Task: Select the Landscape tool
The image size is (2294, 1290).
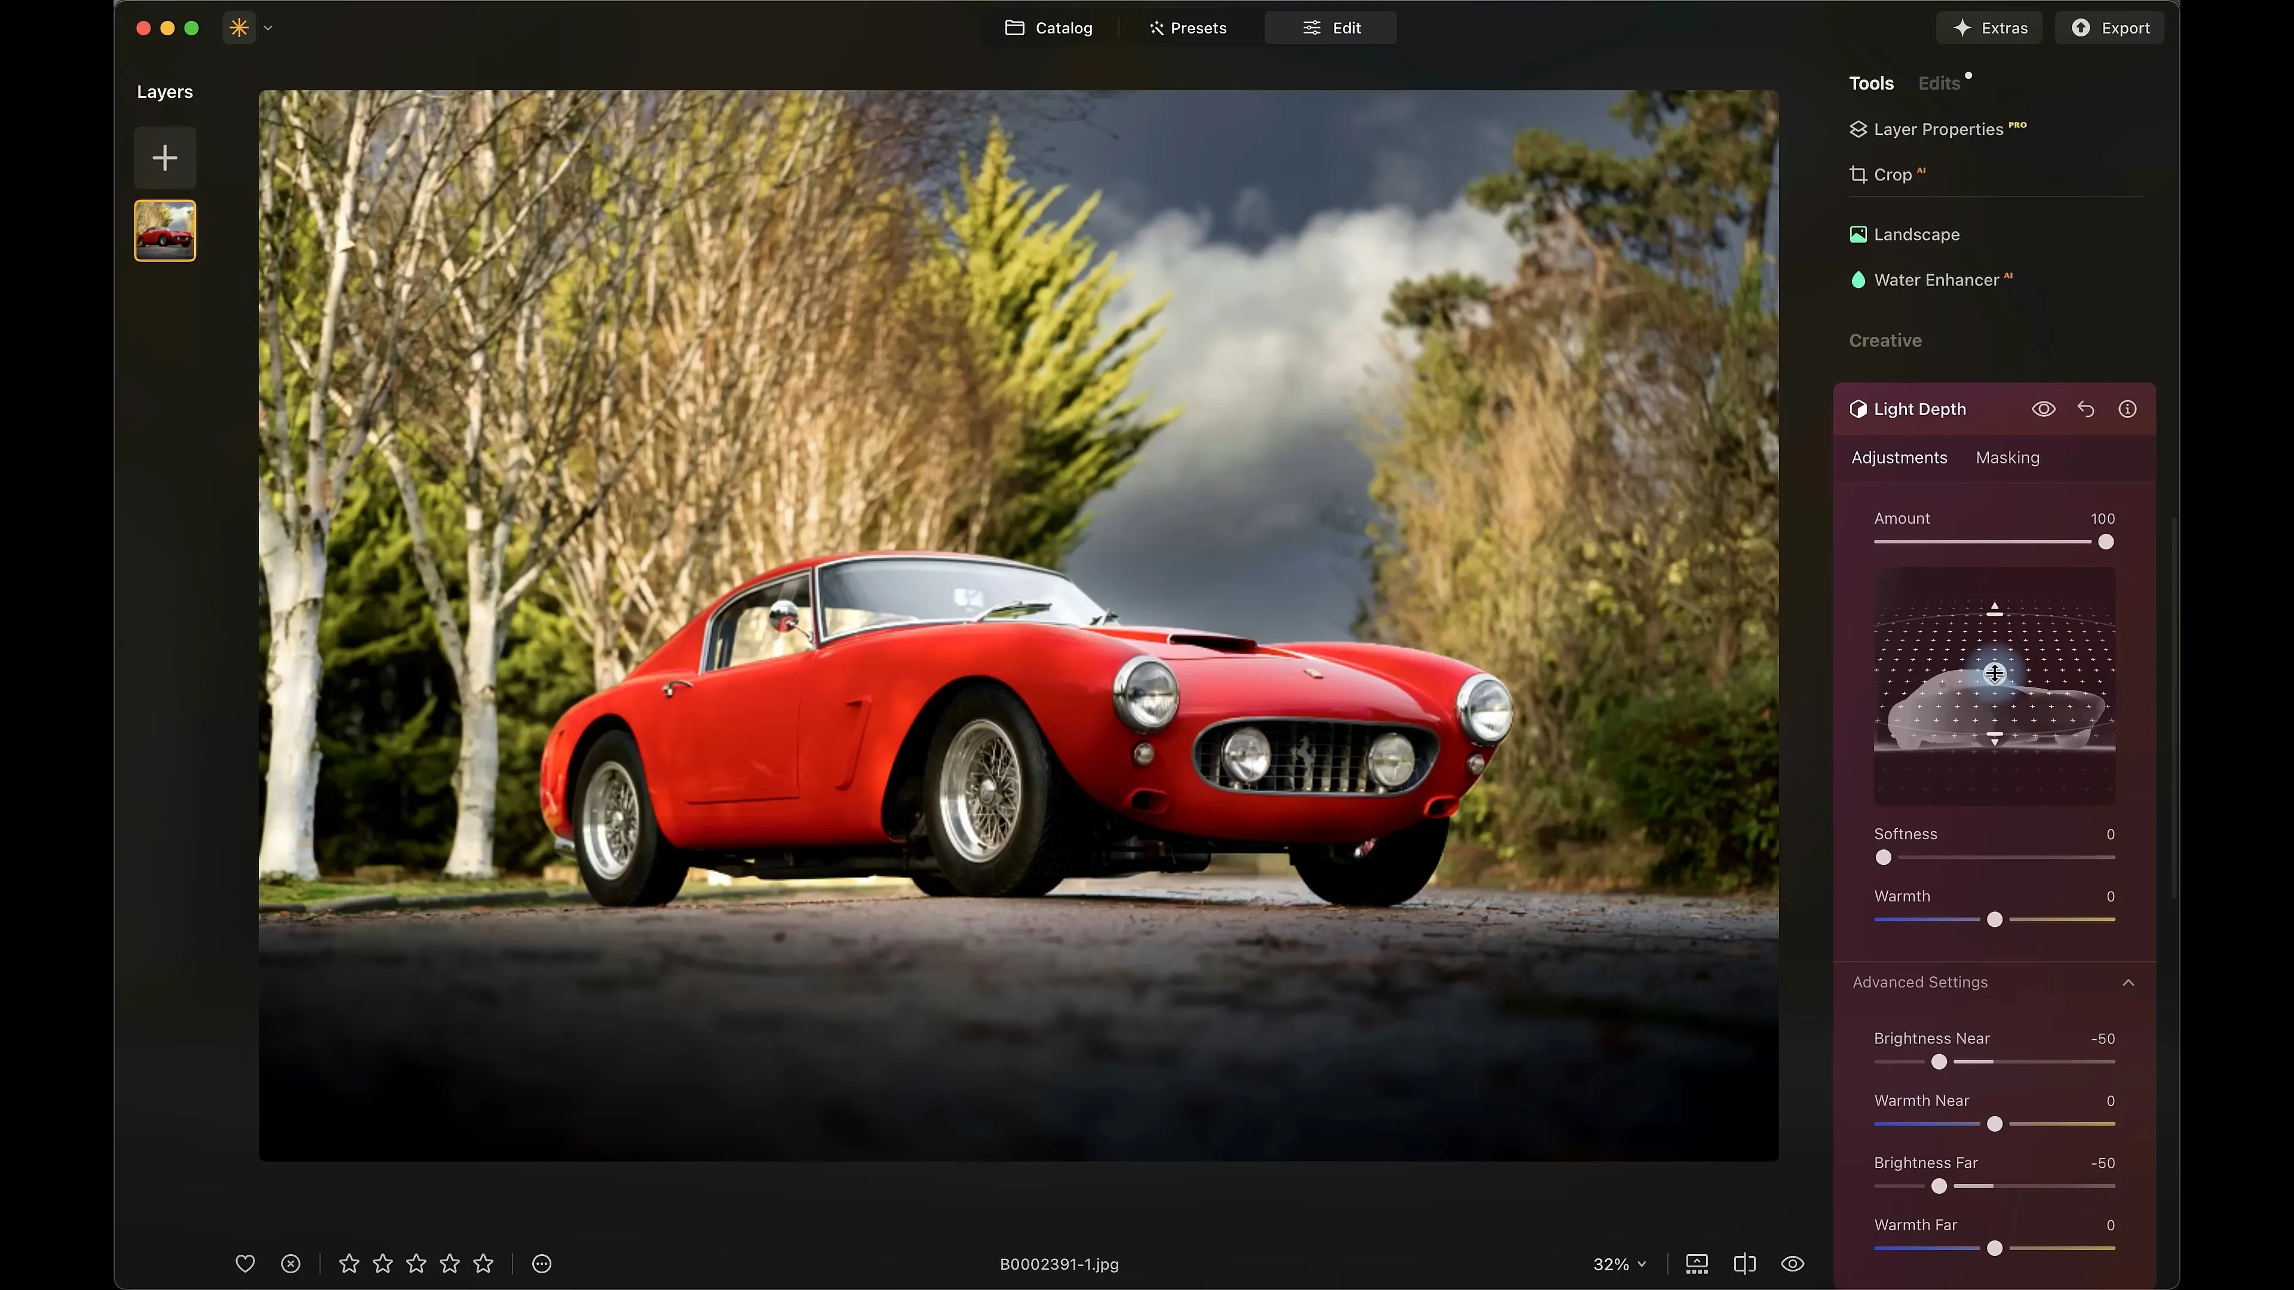Action: 1916,234
